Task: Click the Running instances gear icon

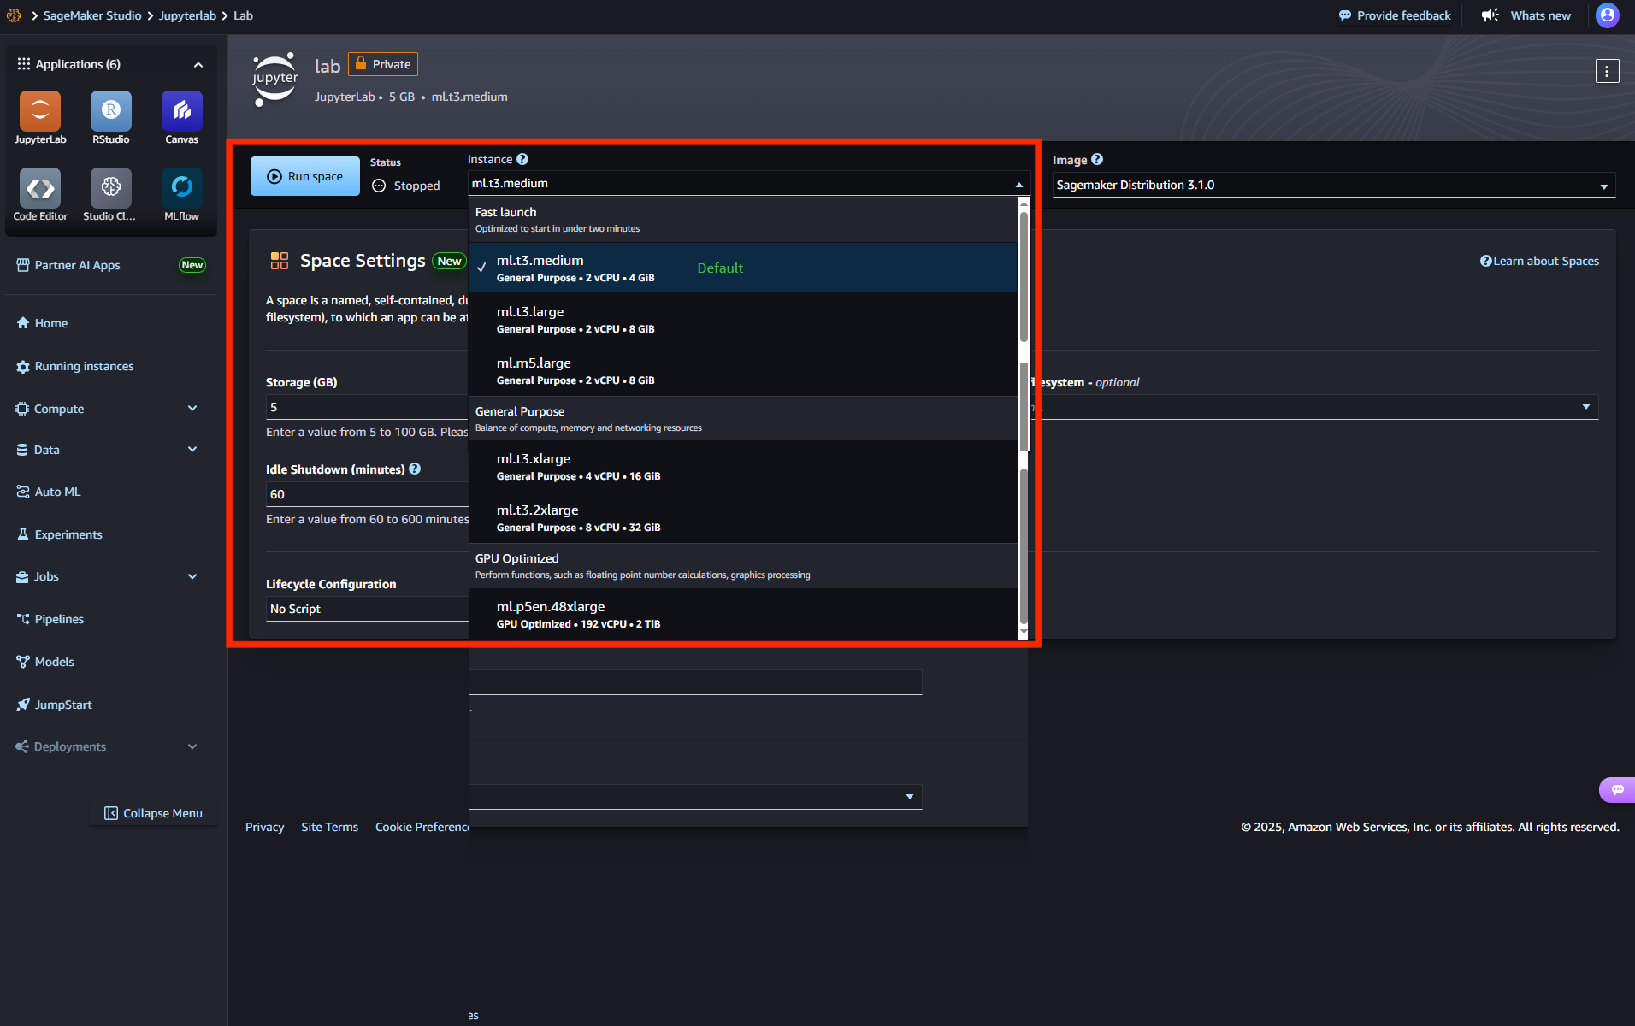Action: (x=23, y=367)
